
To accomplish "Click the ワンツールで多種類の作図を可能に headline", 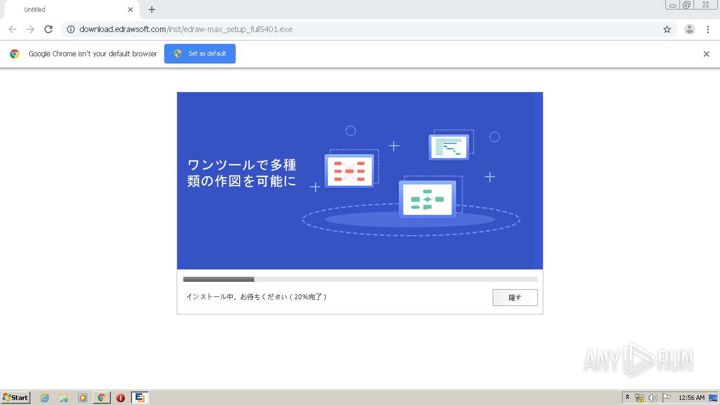I will (242, 173).
